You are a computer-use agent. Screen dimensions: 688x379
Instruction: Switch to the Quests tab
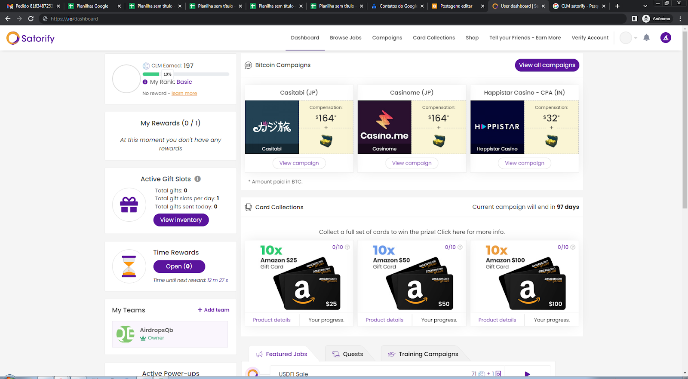[348, 354]
